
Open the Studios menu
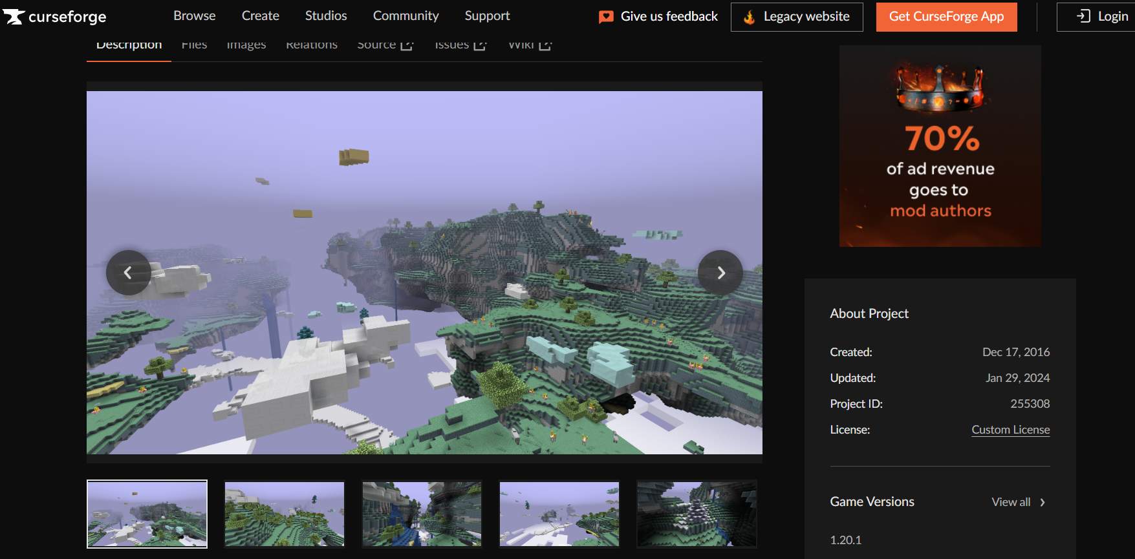(326, 16)
